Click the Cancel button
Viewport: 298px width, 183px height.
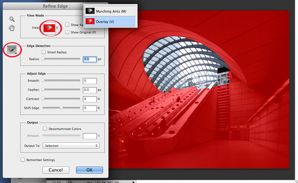pos(56,170)
